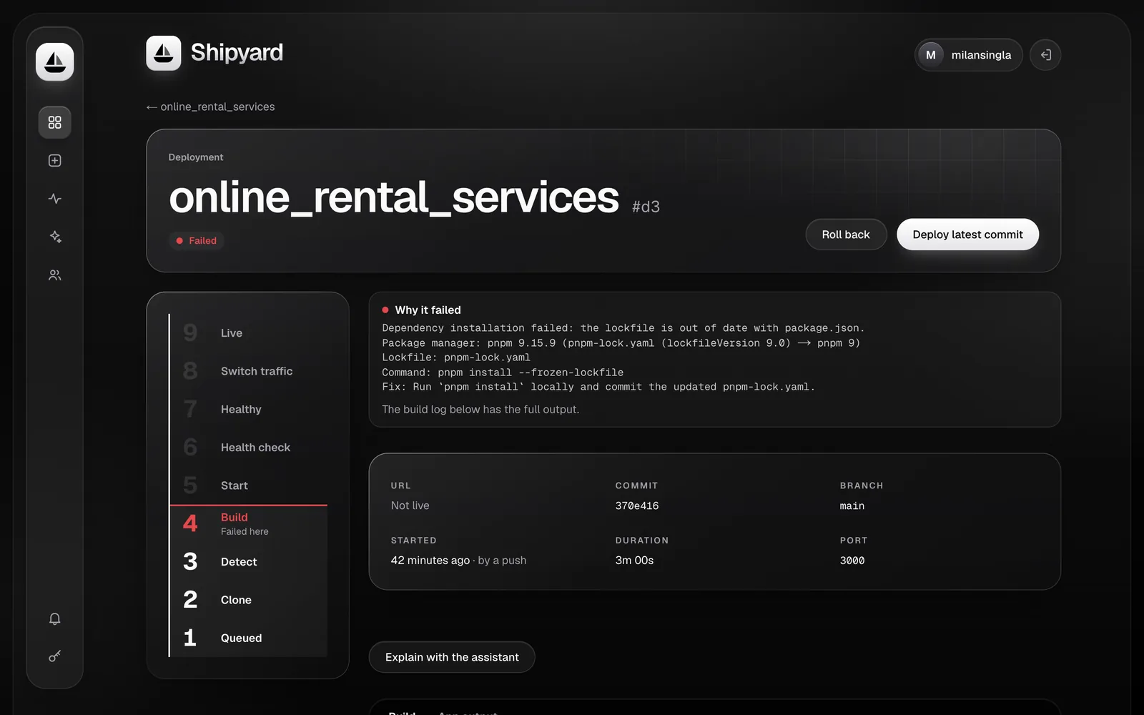The image size is (1144, 715).
Task: Open the milansingla account button
Action: point(969,55)
